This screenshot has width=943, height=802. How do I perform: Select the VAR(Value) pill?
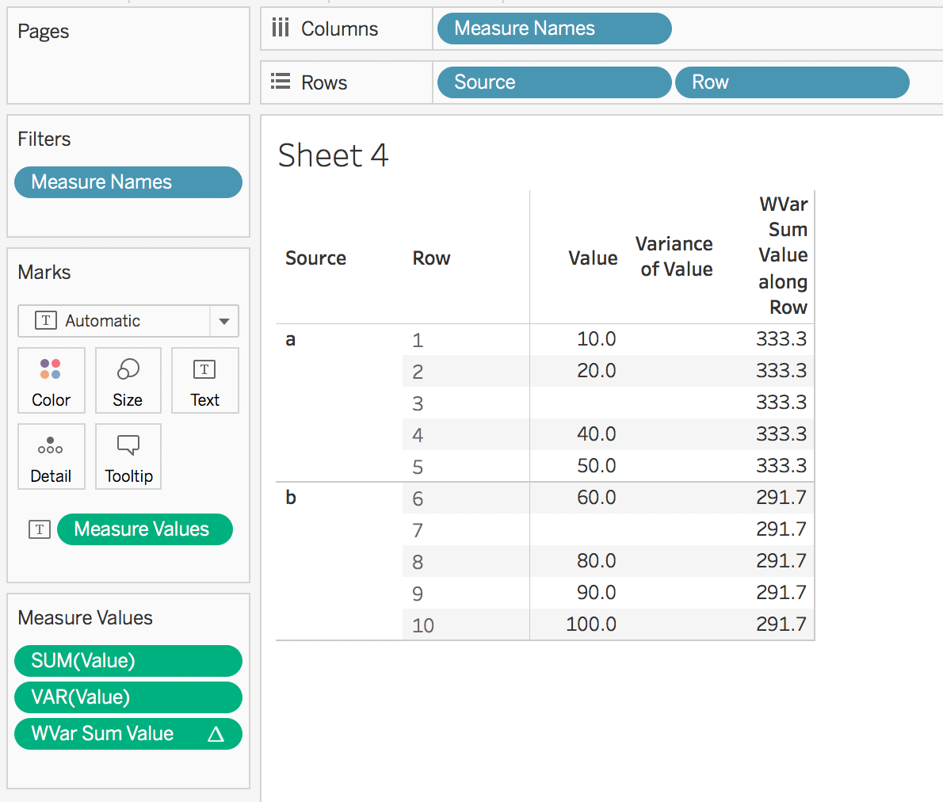click(x=128, y=697)
